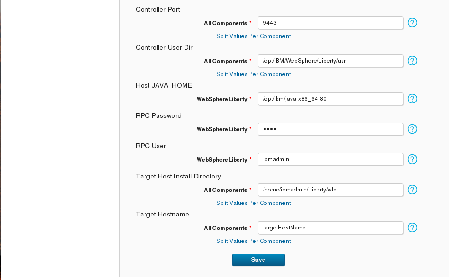The width and height of the screenshot is (449, 280).
Task: Select the Host JAVA_HOME path input
Action: click(330, 99)
